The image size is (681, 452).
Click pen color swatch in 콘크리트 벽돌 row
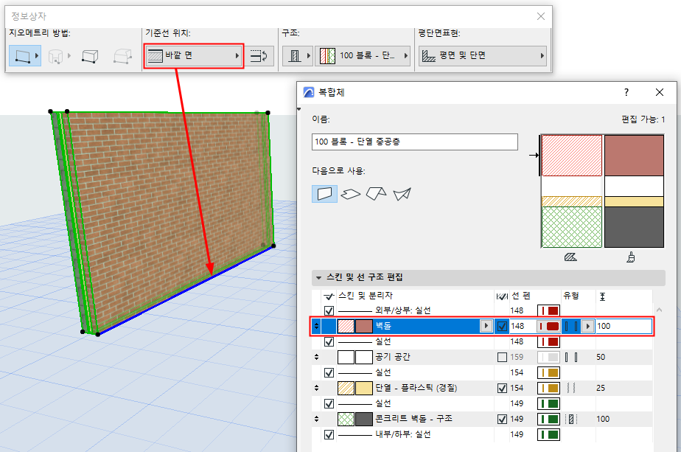pyautogui.click(x=548, y=419)
